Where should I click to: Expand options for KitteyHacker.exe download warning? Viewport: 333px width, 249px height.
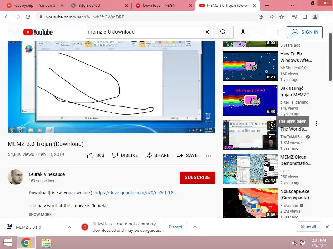[x=195, y=227]
